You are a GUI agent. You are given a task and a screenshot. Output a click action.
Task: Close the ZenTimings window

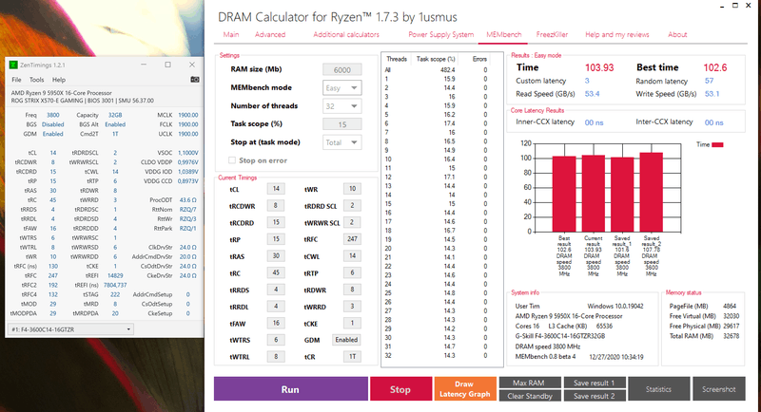coord(192,65)
